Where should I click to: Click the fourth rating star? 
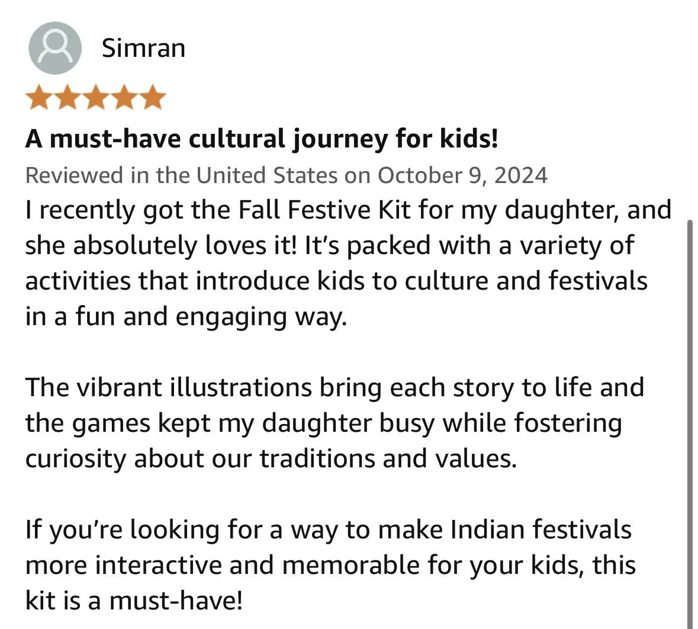point(124,98)
